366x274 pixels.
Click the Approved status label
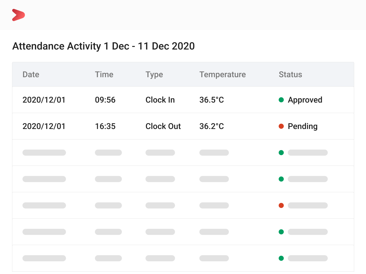click(305, 100)
